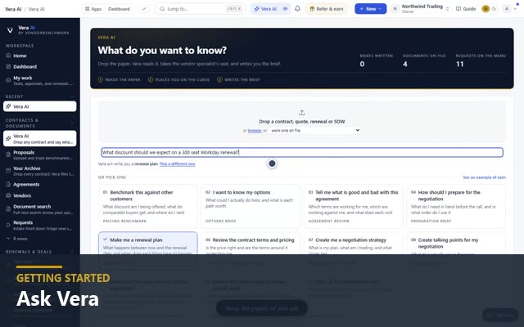Click the Documents on File count 4
The height and width of the screenshot is (327, 524).
coord(405,64)
